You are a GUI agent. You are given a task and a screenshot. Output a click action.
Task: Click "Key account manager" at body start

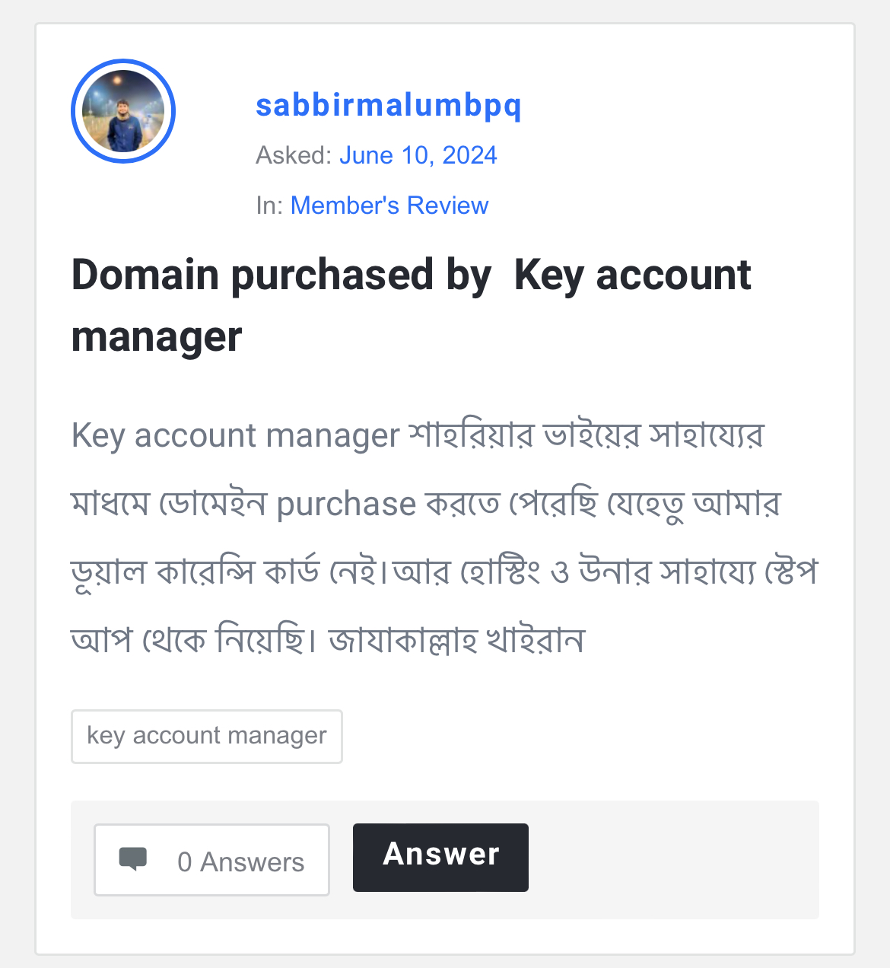[x=235, y=436]
